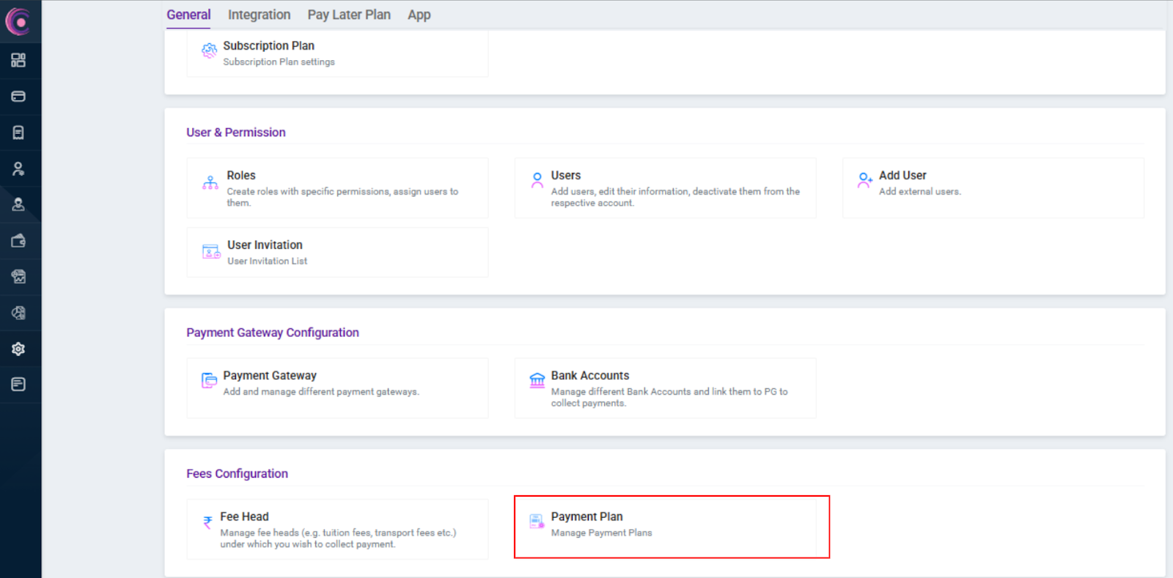Screen dimensions: 1173x578
Task: Open Subscription Plan settings
Action: tap(337, 53)
